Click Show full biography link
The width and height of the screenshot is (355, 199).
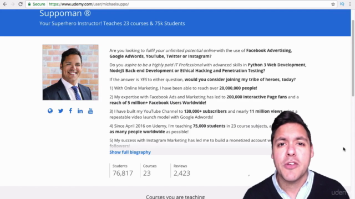130,152
